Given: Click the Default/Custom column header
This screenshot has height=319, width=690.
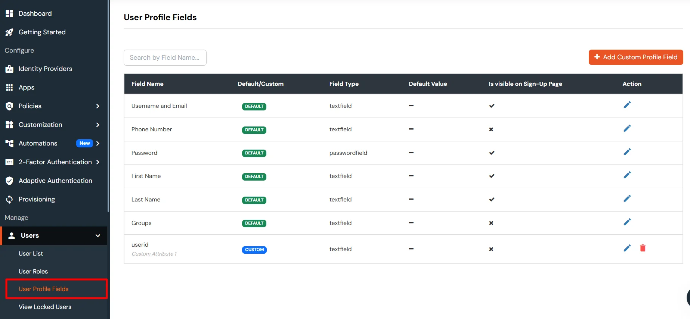Looking at the screenshot, I should (x=261, y=84).
